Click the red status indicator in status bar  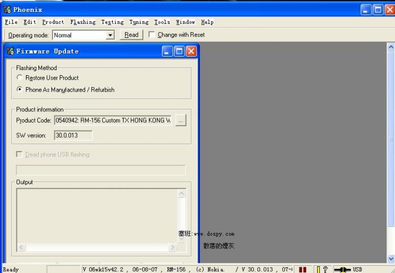pyautogui.click(x=302, y=270)
